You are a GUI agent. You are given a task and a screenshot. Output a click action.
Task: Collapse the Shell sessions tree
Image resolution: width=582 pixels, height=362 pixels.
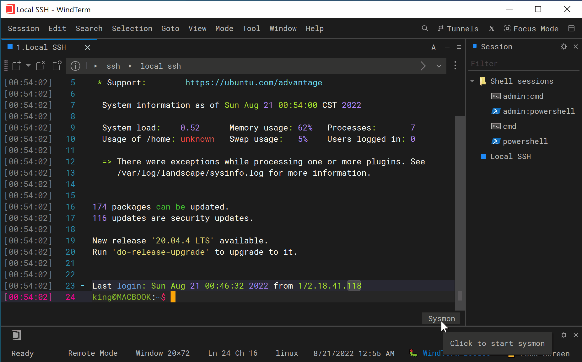coord(473,81)
